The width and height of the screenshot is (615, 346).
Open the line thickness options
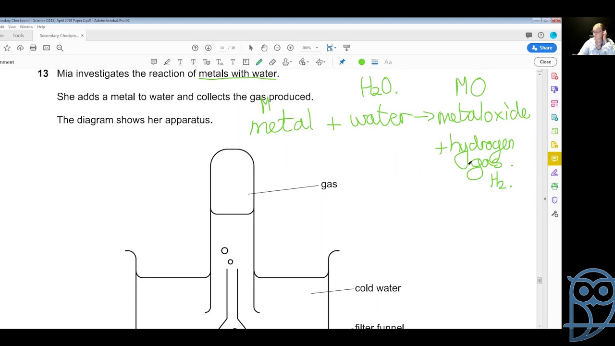[375, 62]
